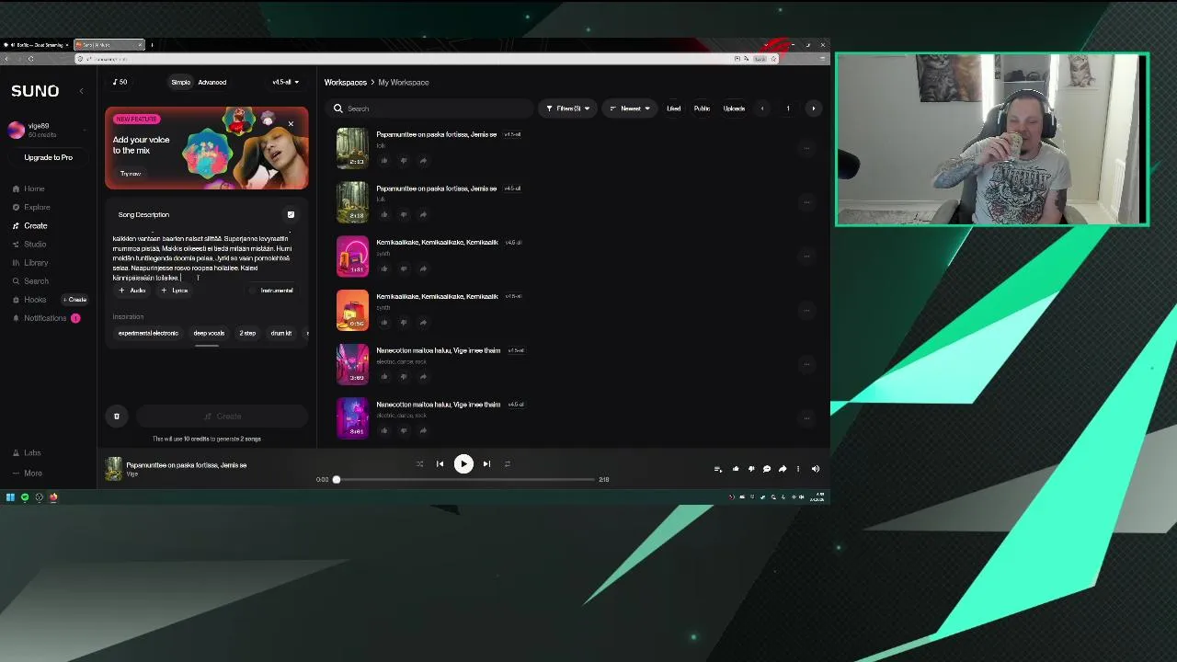Go to the previous page of songs
The width and height of the screenshot is (1177, 662).
762,108
